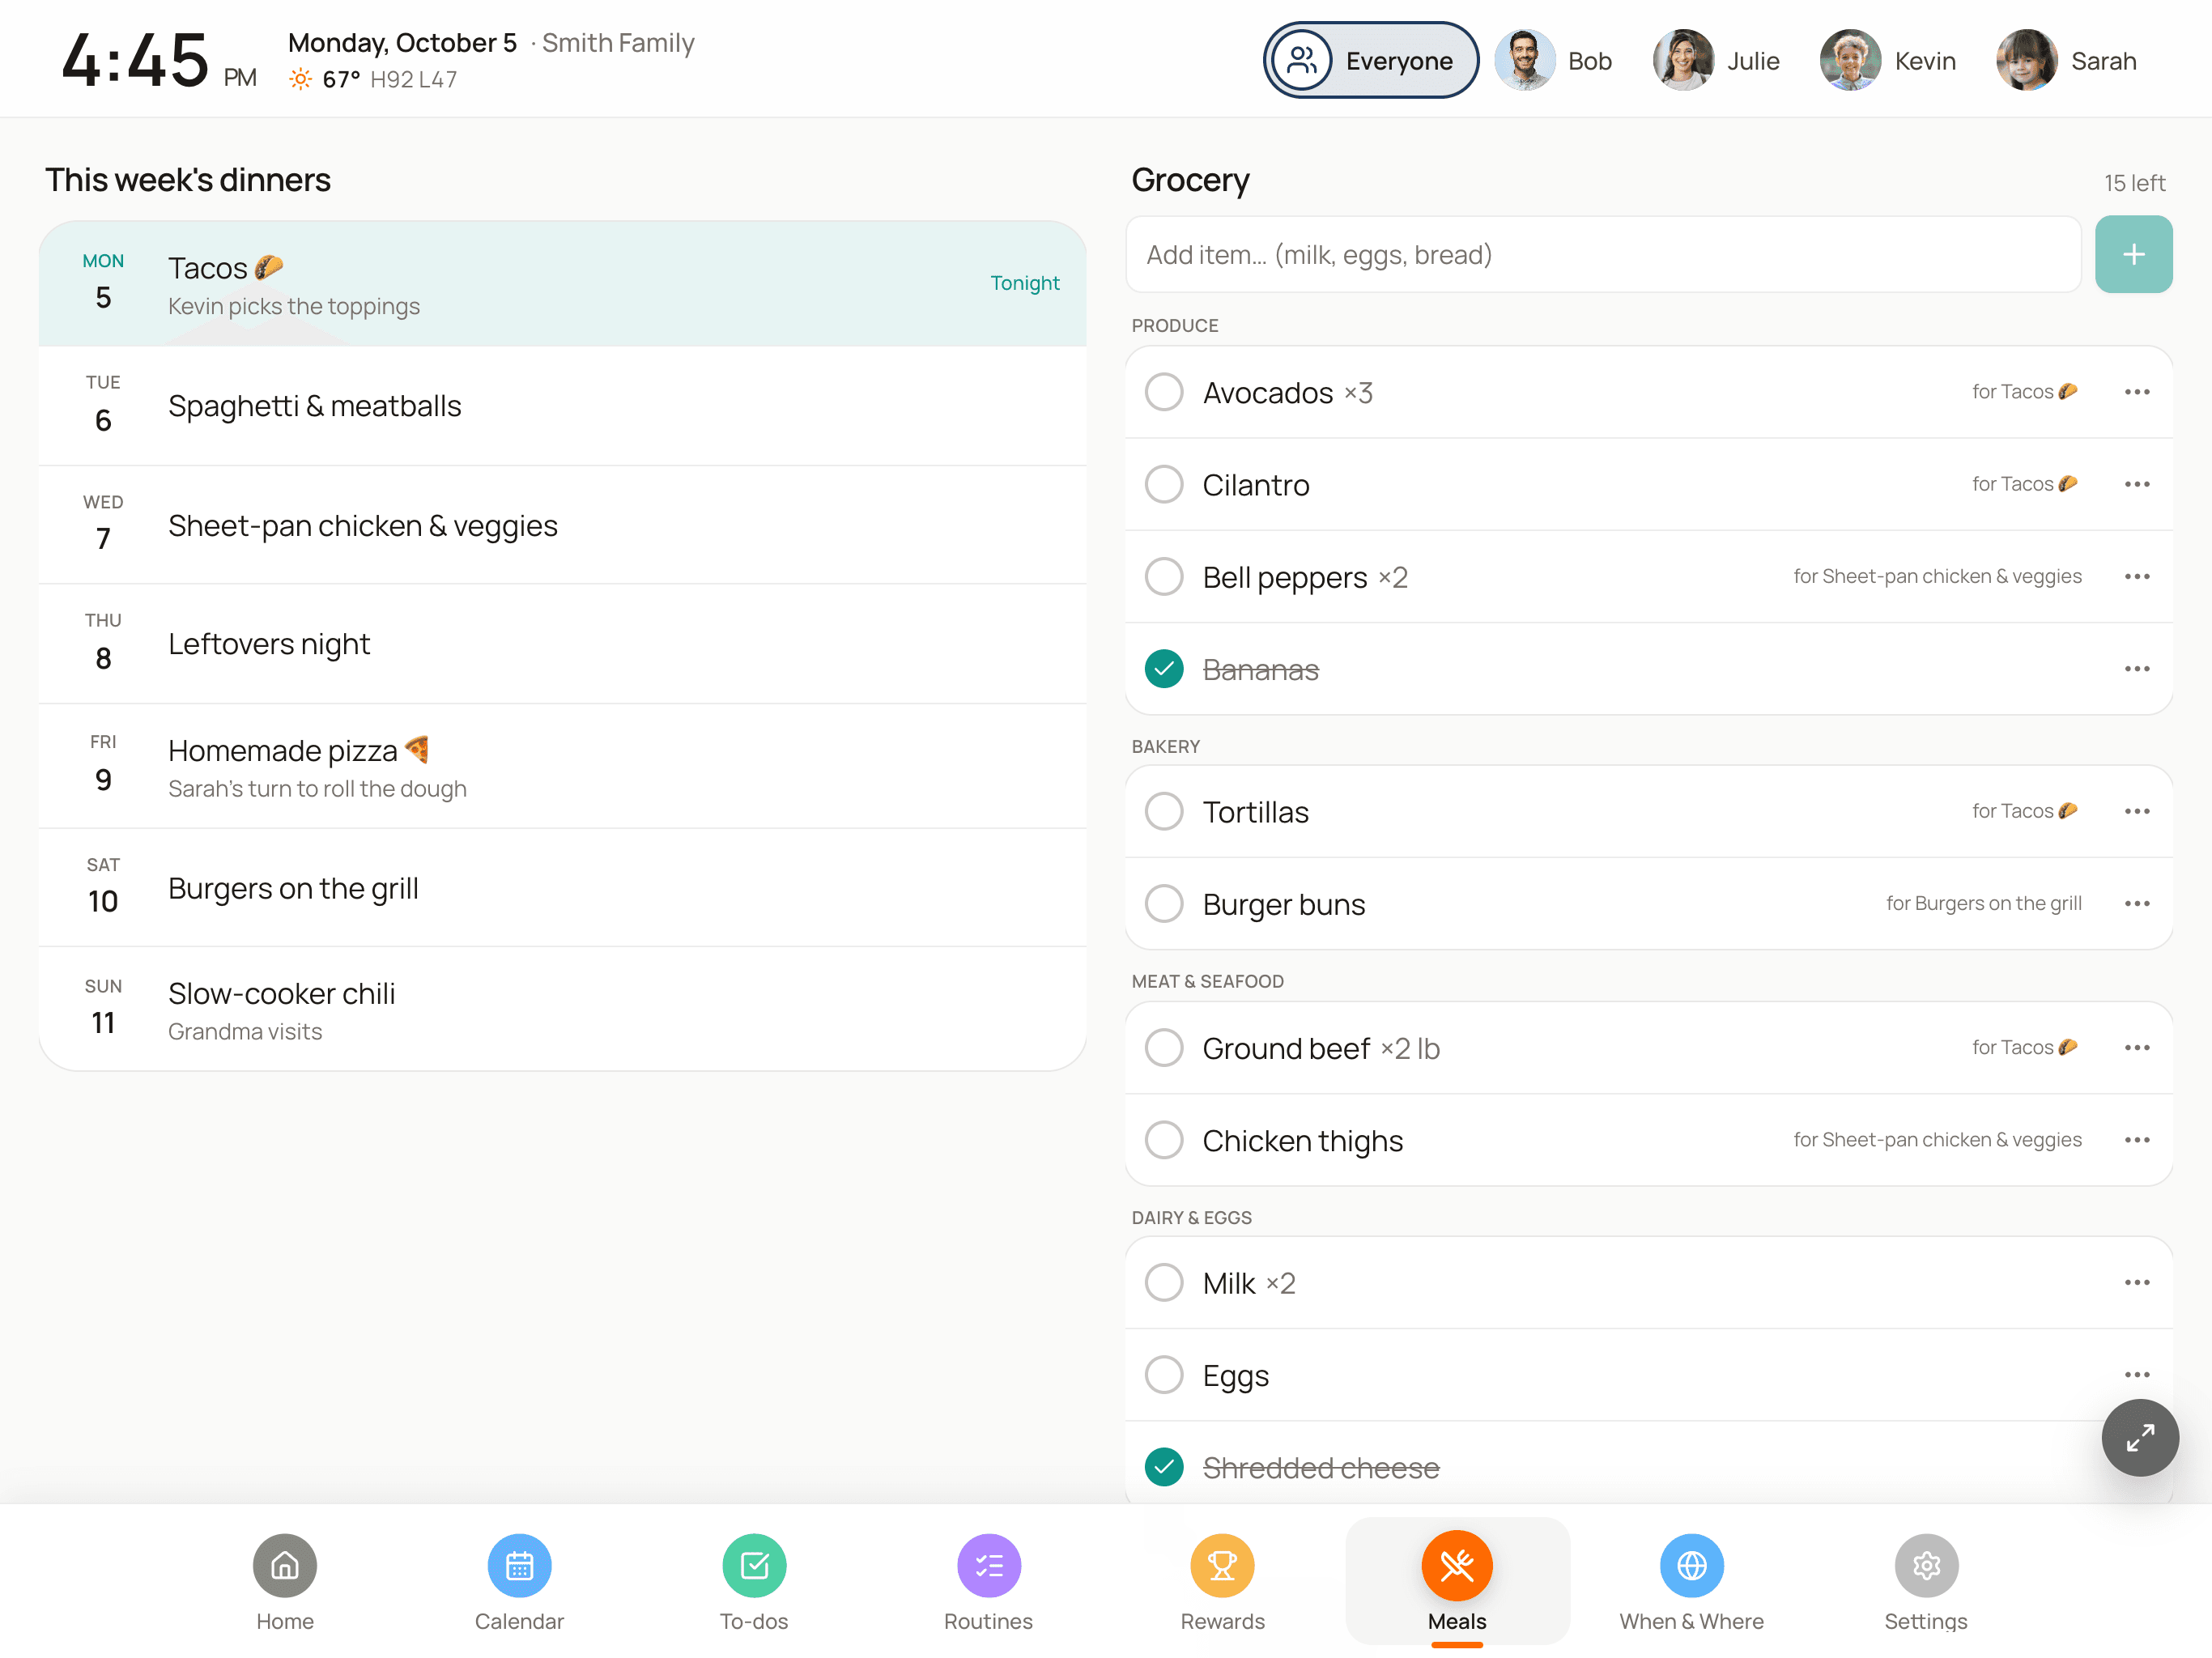The image size is (2212, 1658).
Task: Open Sheet-pan chicken & veggies Wednesday entry
Action: pos(562,525)
